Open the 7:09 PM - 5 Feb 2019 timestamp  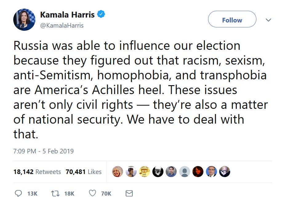(43, 151)
